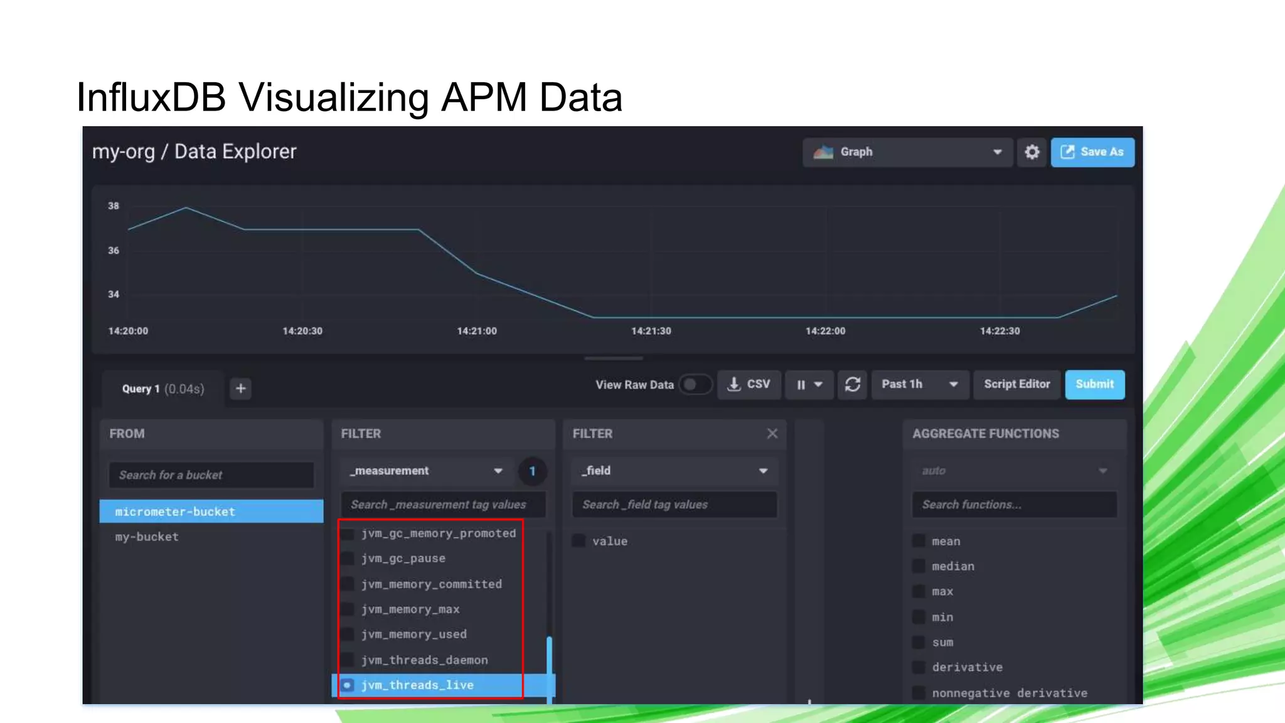Click the graph type chart icon
Screen dimensions: 1285x723
pyautogui.click(x=823, y=152)
